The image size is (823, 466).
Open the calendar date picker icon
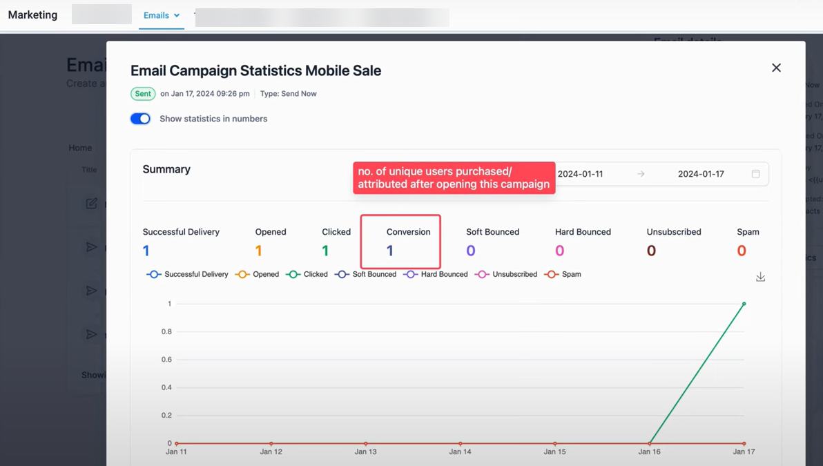point(755,174)
